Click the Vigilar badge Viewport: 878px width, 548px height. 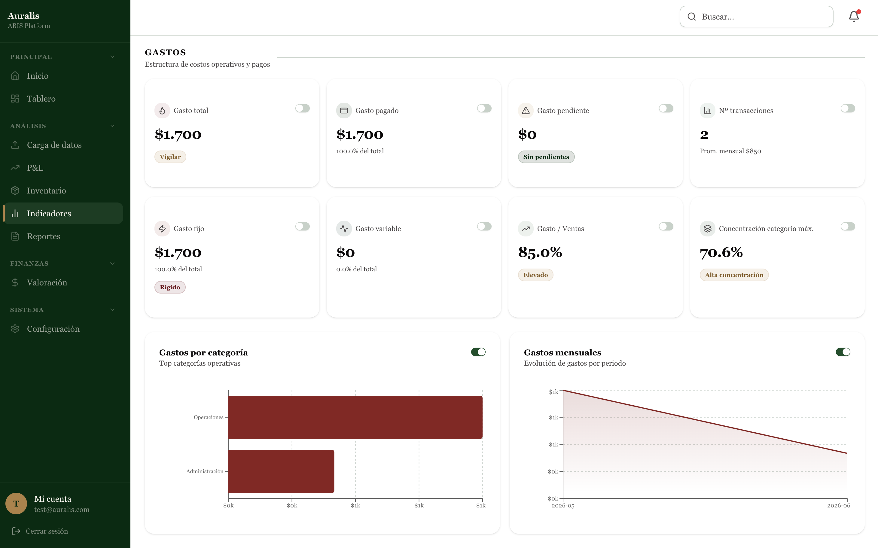pos(170,157)
